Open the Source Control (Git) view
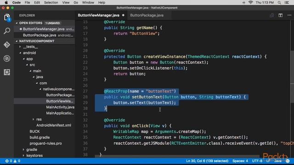Image resolution: width=294 pixels, height=165 pixels. tap(7, 45)
